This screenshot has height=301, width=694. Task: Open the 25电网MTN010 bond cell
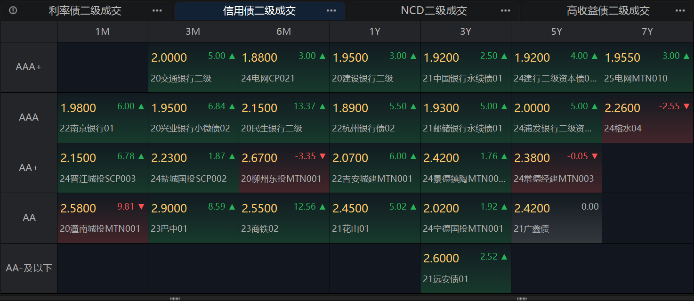(647, 67)
